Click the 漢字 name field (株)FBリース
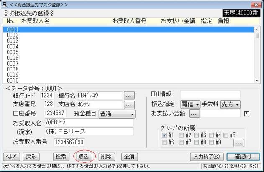Image resolution: width=264 pixels, height=172 pixels. [x=89, y=132]
